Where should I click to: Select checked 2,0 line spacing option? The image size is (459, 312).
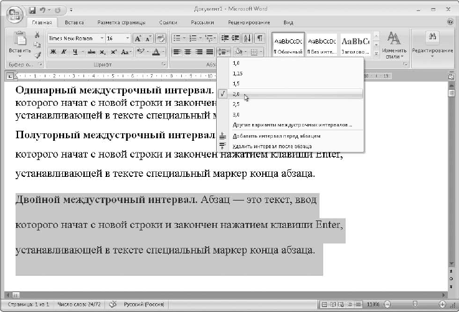click(235, 93)
